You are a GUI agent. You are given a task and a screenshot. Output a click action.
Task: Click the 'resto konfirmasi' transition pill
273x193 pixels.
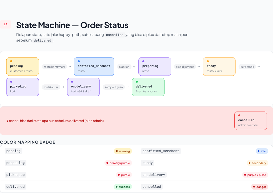[x=54, y=67]
